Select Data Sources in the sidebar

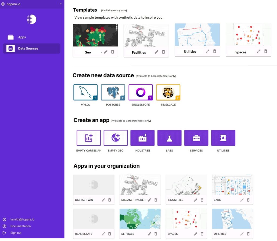coord(31,48)
